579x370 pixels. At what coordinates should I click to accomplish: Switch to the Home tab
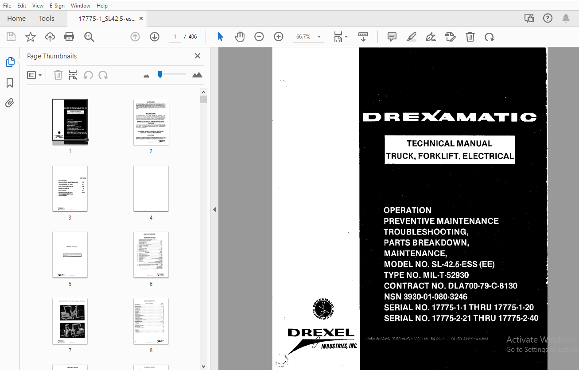(16, 18)
